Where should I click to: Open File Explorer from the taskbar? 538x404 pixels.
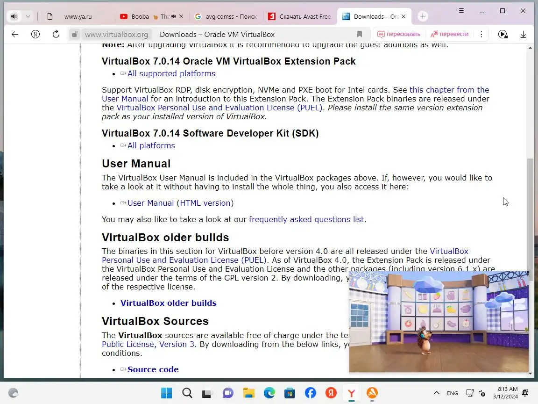coord(249,393)
